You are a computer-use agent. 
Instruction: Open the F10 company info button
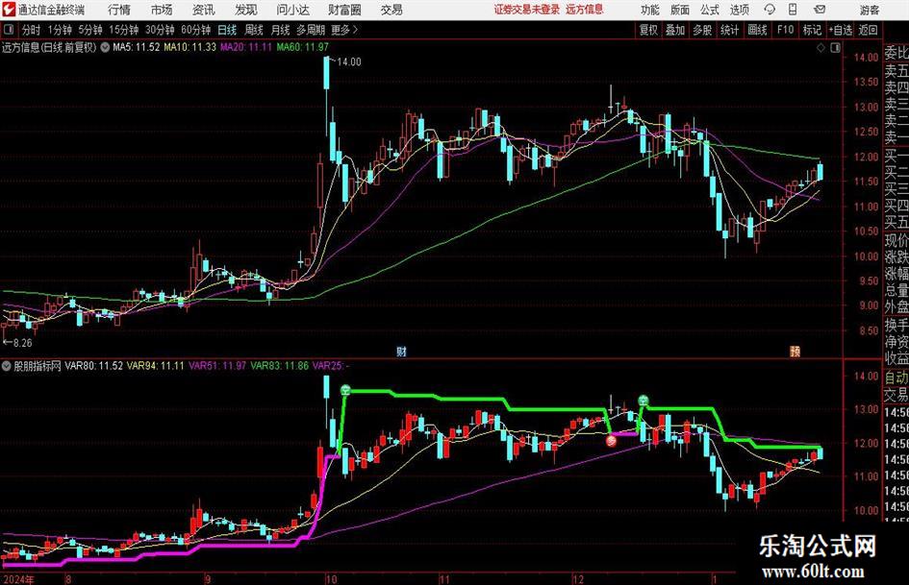(785, 30)
